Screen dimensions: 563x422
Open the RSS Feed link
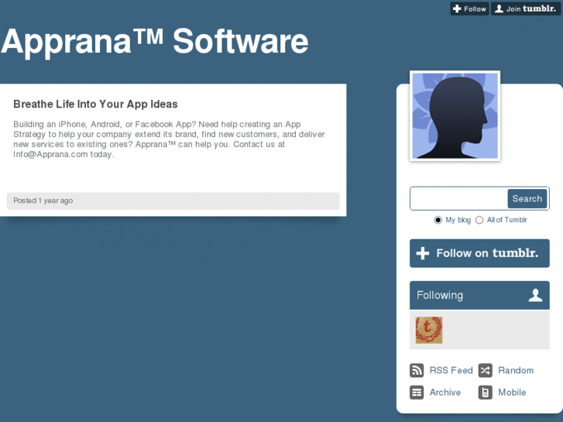click(451, 370)
